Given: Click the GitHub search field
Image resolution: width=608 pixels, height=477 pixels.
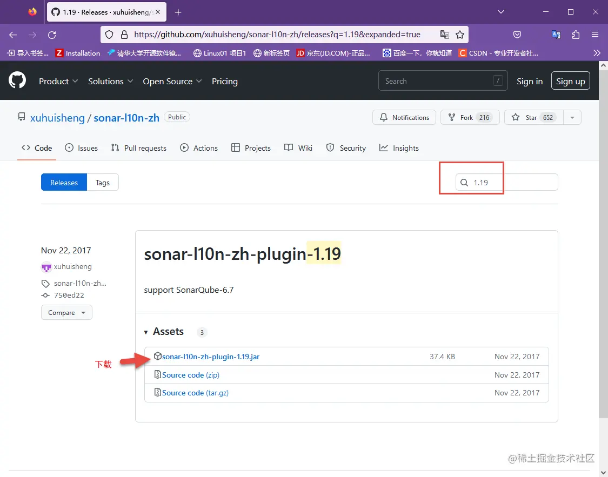Looking at the screenshot, I should [443, 80].
